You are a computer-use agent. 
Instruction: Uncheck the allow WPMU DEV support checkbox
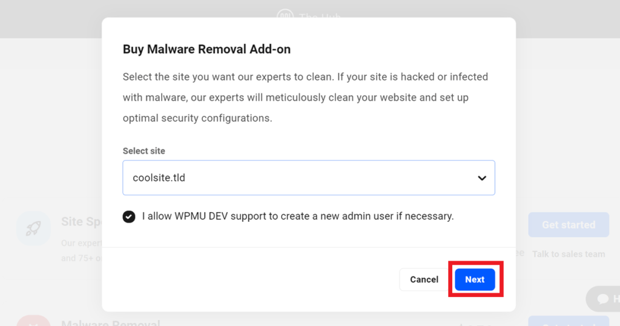(x=129, y=216)
